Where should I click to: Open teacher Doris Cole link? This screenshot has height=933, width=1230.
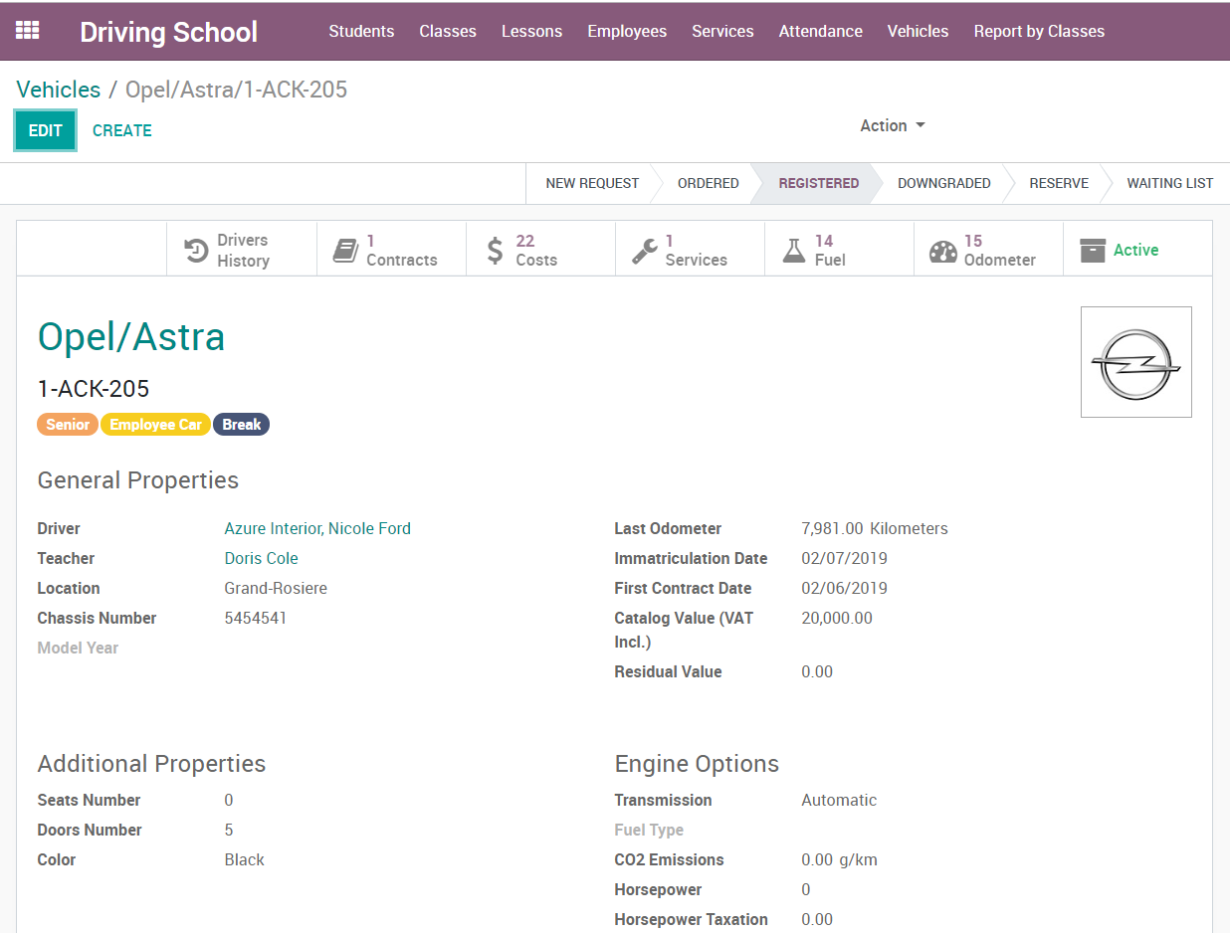[261, 558]
